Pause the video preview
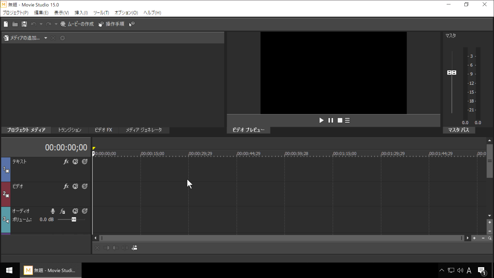 (331, 120)
